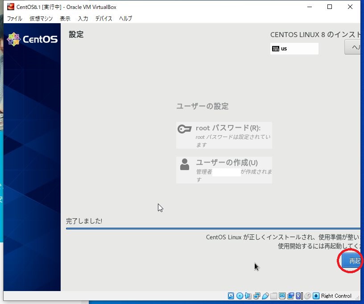364x304 pixels.
Task: Click the CentOS logo in sidebar
Action: point(32,39)
